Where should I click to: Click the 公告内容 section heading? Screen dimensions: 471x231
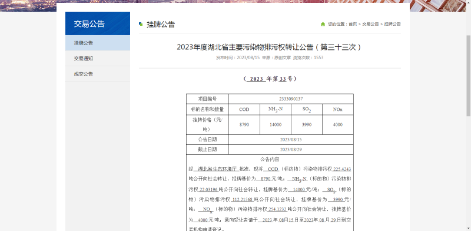[270, 159]
